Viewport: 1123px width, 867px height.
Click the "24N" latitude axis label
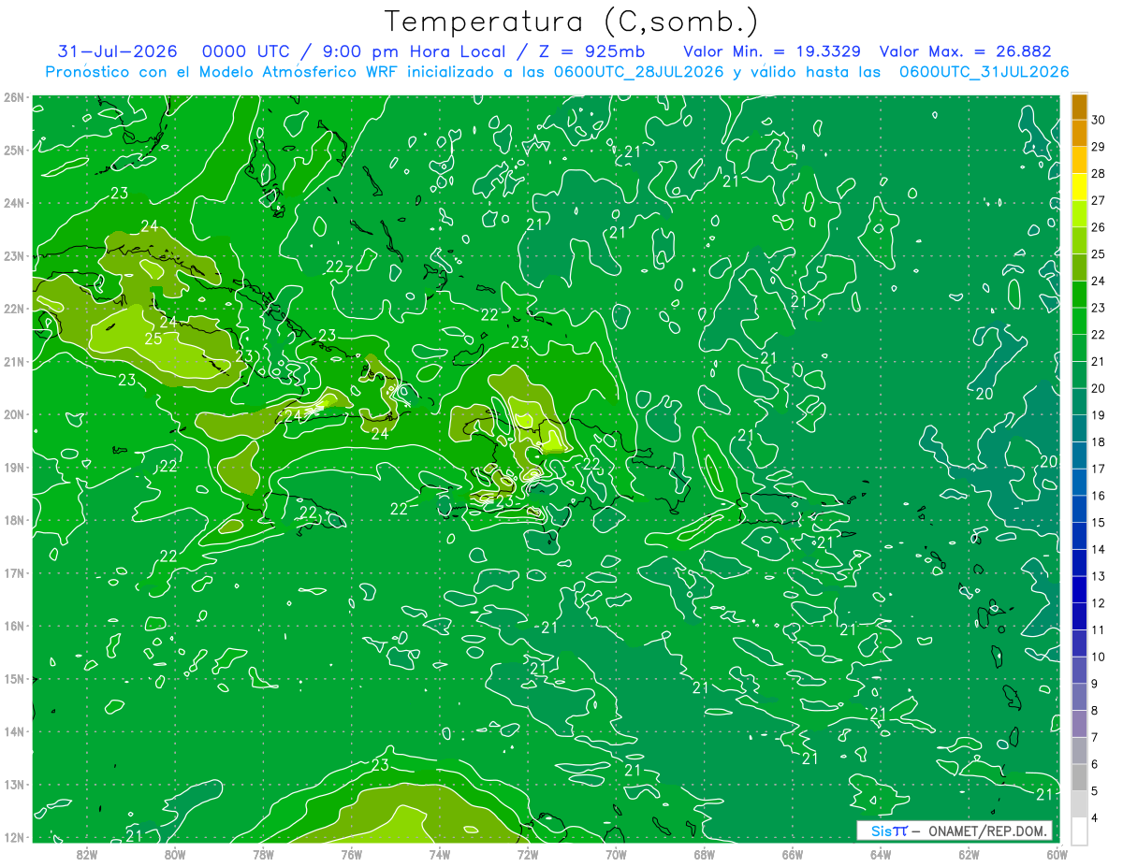click(15, 203)
